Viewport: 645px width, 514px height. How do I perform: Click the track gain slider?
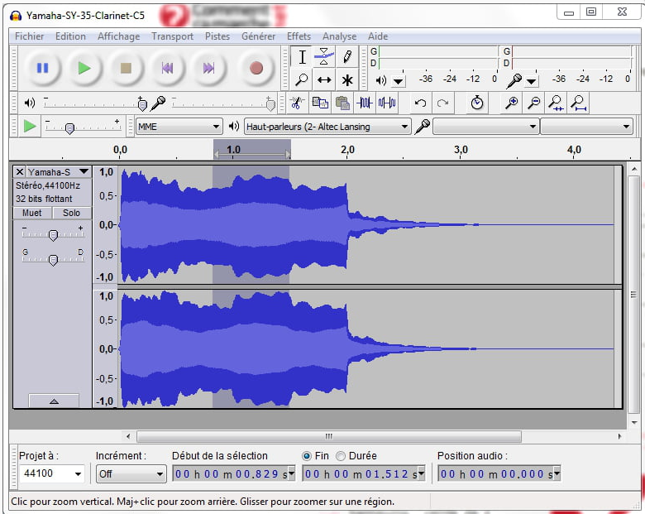[53, 234]
